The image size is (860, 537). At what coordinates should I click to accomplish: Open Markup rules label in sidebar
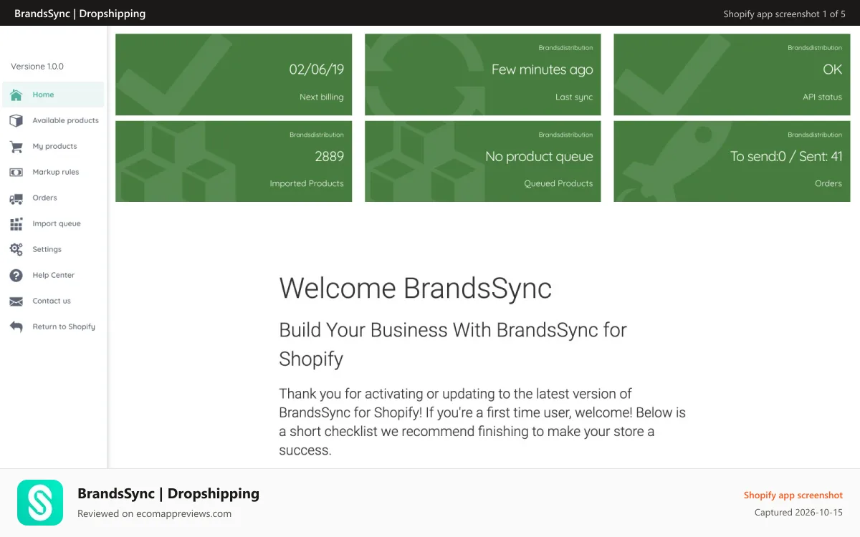[56, 172]
